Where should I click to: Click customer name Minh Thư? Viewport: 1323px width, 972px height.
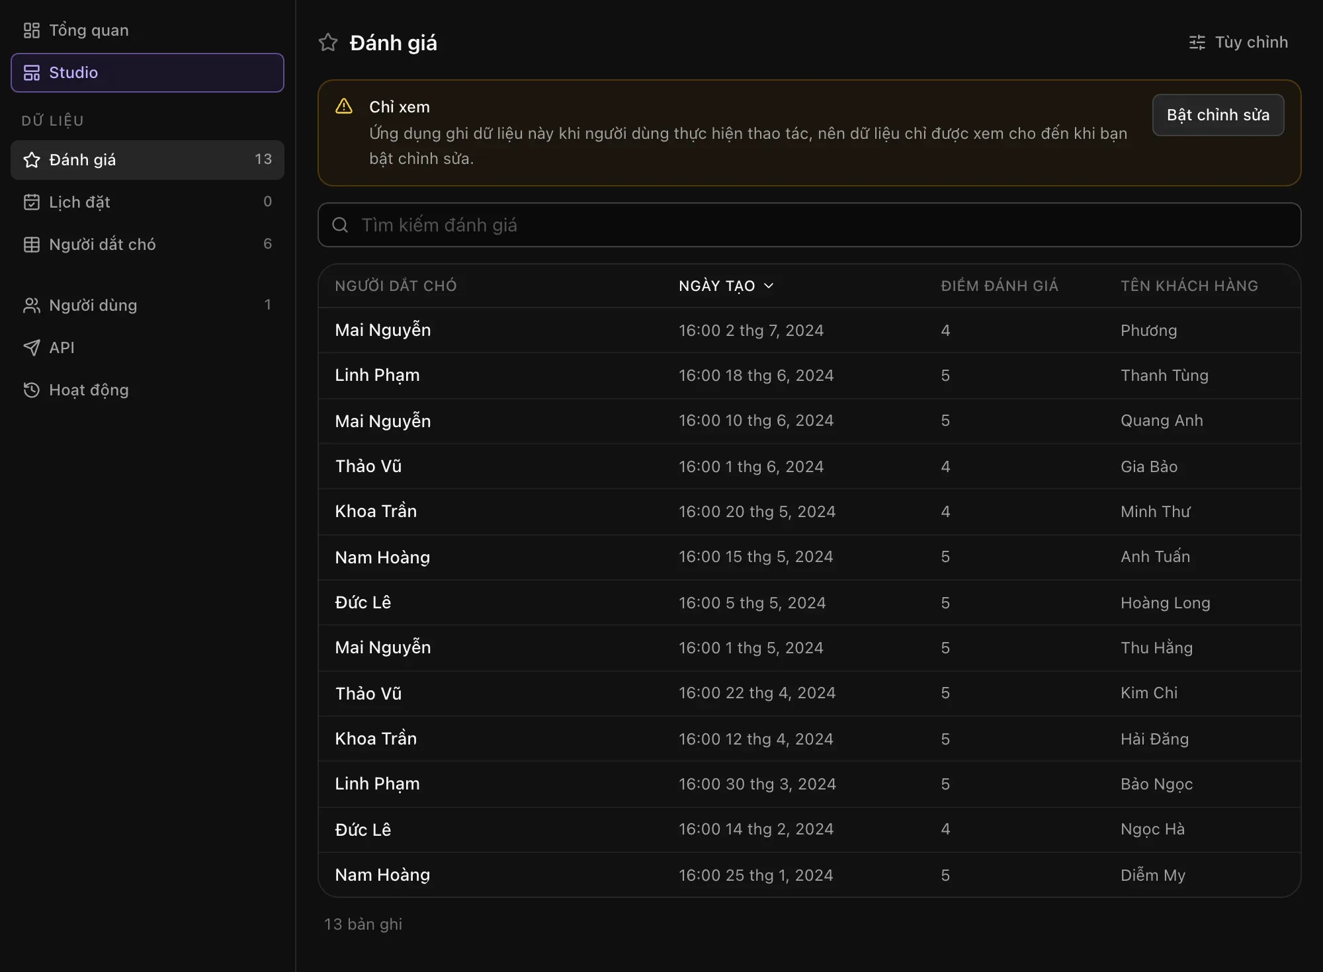point(1156,512)
